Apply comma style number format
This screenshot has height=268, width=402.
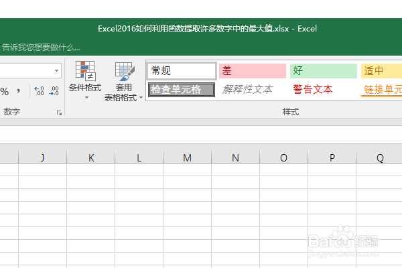18,91
